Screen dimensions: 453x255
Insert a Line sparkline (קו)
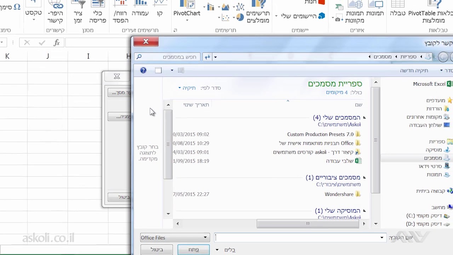(160, 9)
